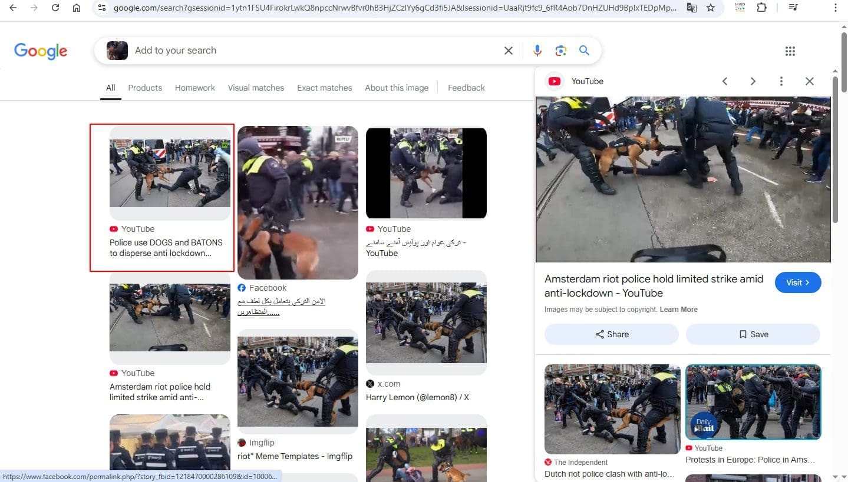Open the Google apps grid

point(790,51)
